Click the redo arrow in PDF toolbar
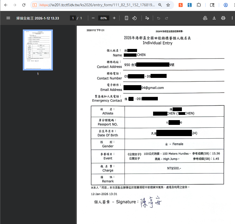The width and height of the screenshot is (235, 224). pyautogui.click(x=167, y=18)
